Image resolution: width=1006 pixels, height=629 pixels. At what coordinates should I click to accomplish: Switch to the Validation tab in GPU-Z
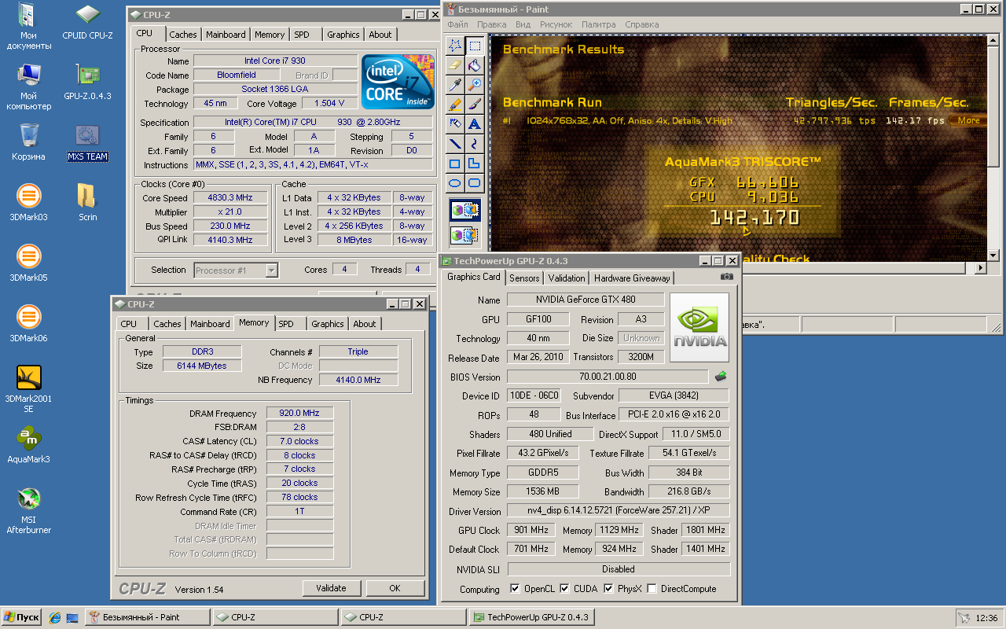(x=567, y=278)
